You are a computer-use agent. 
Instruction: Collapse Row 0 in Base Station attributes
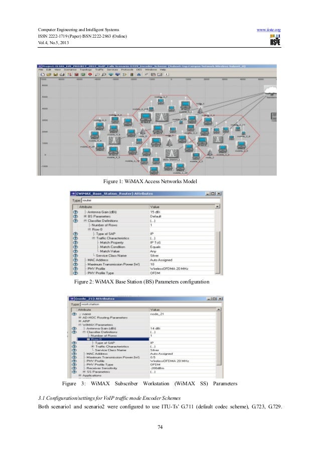(x=90, y=229)
